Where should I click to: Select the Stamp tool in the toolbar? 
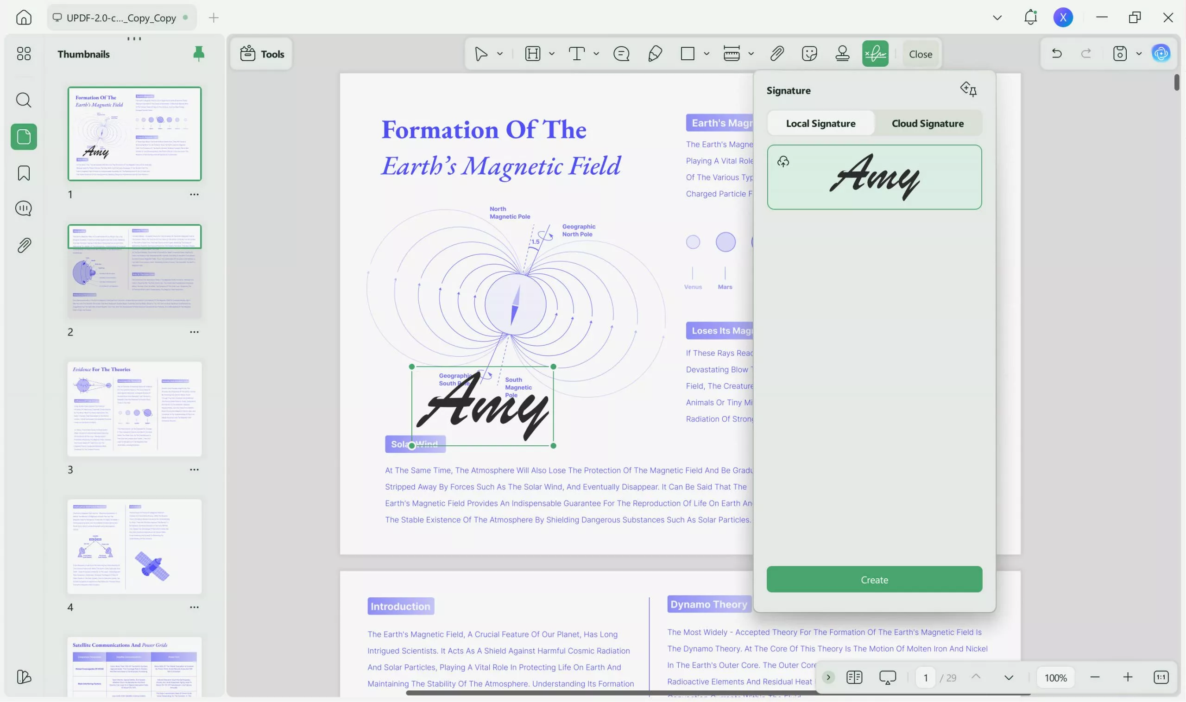(x=843, y=53)
